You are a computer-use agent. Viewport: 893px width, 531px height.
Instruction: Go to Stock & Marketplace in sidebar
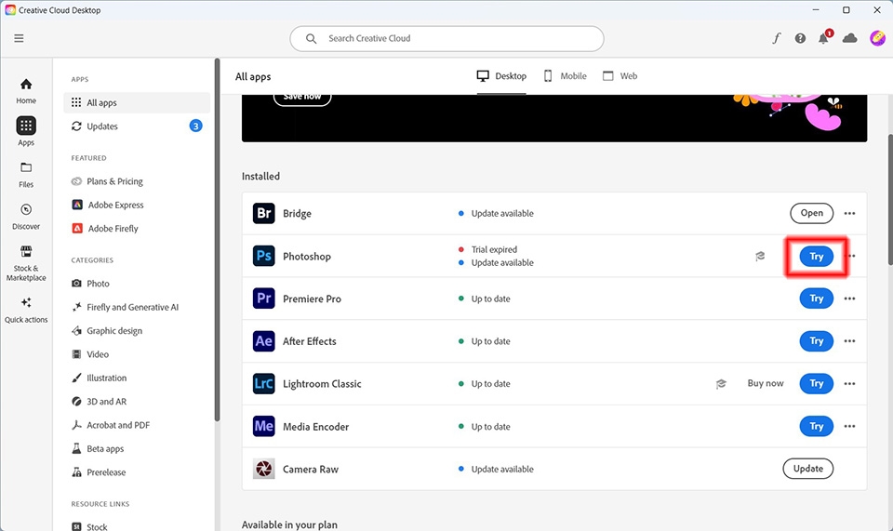(26, 263)
